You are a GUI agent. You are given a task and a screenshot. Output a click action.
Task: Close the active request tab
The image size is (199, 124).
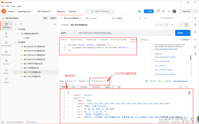(x=81, y=18)
